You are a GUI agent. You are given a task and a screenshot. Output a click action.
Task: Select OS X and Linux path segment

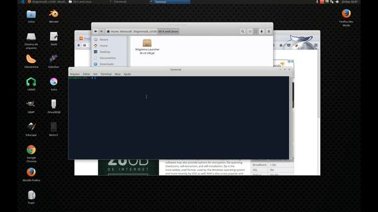(168, 31)
